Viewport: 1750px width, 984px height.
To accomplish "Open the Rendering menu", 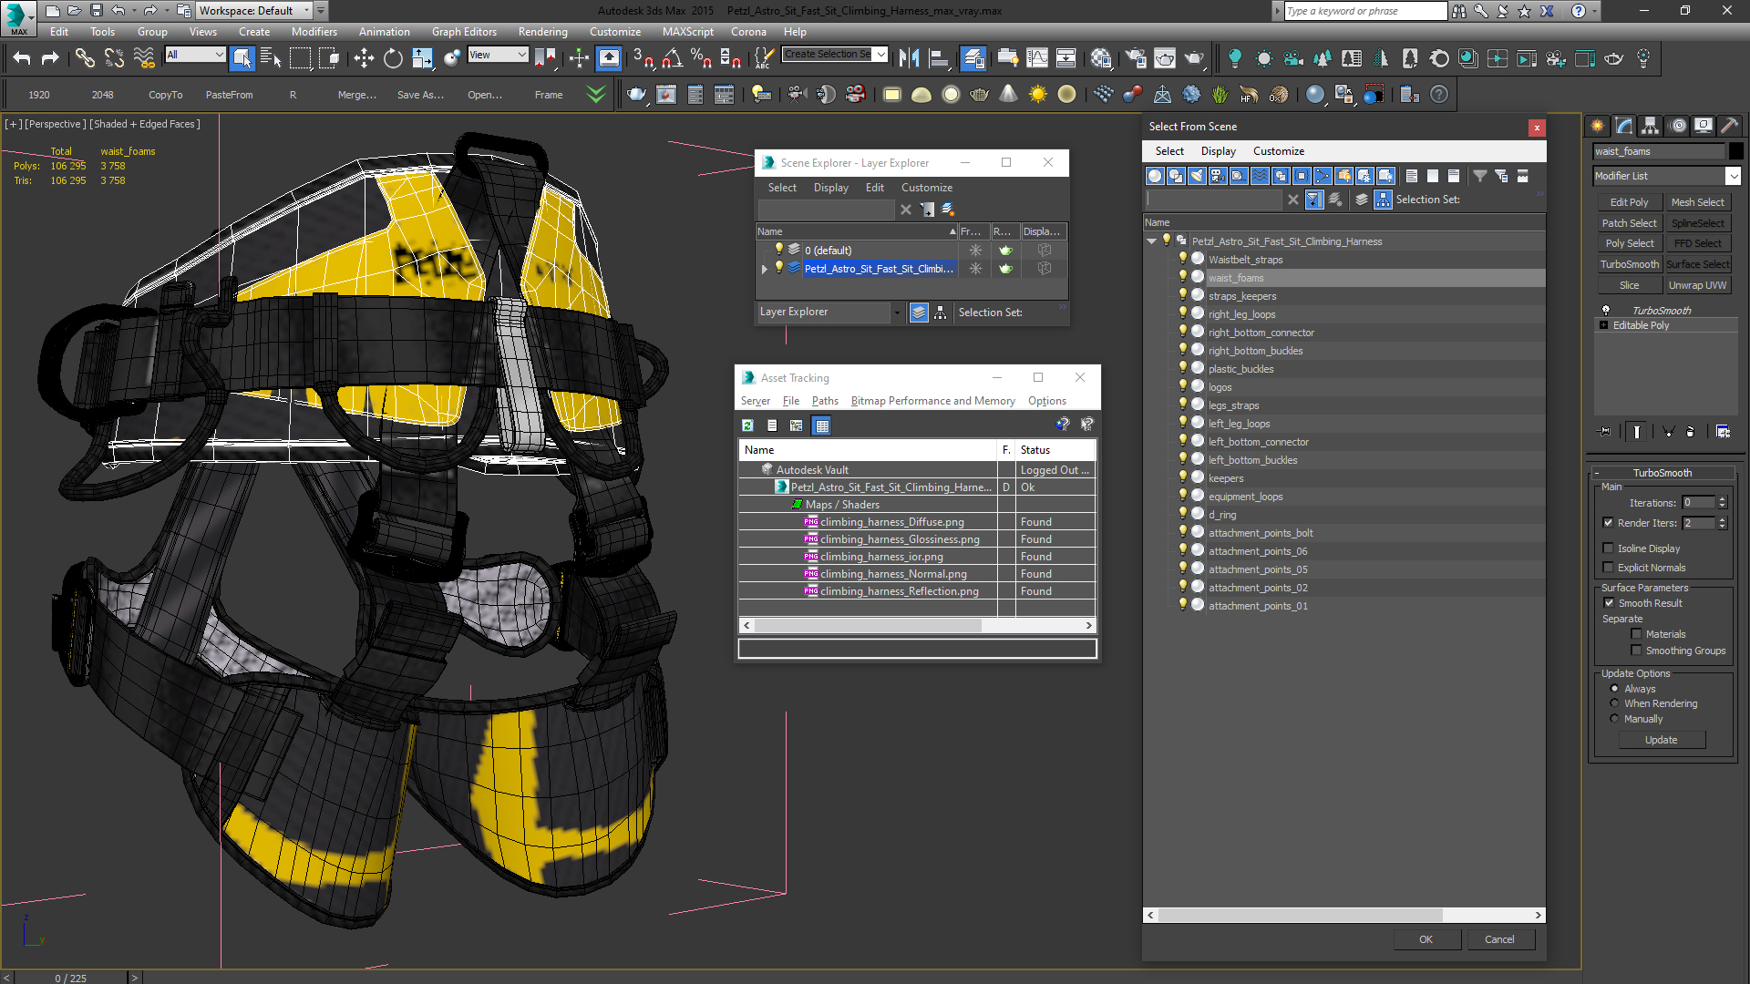I will (x=542, y=32).
